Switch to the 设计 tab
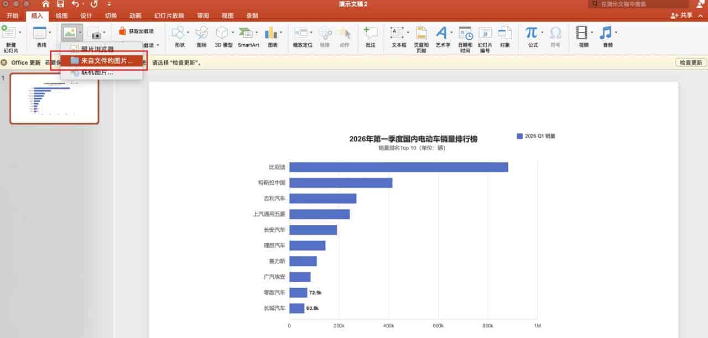This screenshot has height=338, width=708. click(86, 16)
